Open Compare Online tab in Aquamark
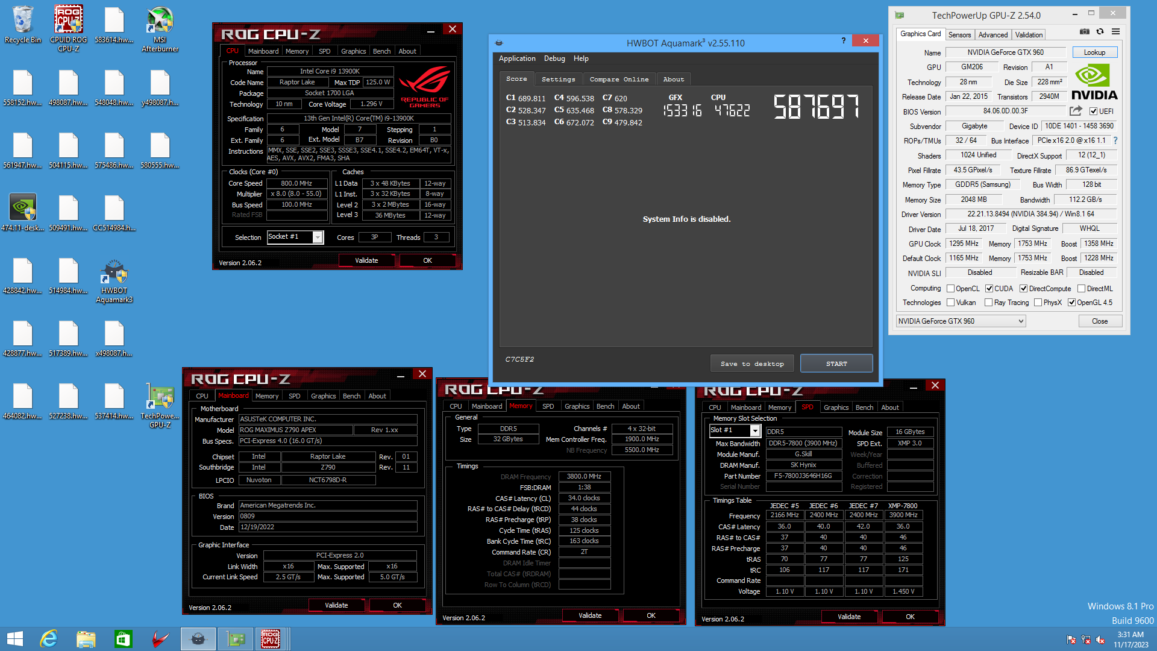 click(x=619, y=80)
